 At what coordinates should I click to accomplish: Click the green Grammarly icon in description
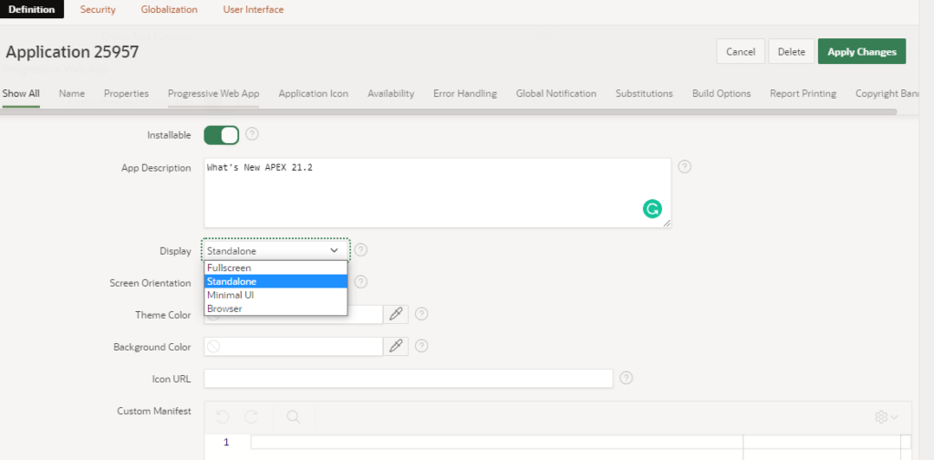tap(652, 209)
